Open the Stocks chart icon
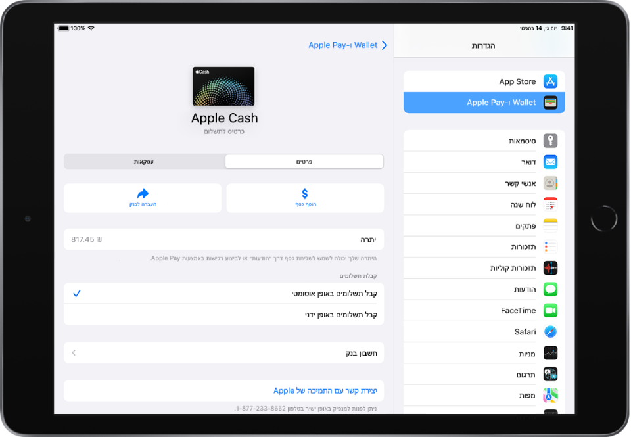631x437 pixels. coord(550,353)
